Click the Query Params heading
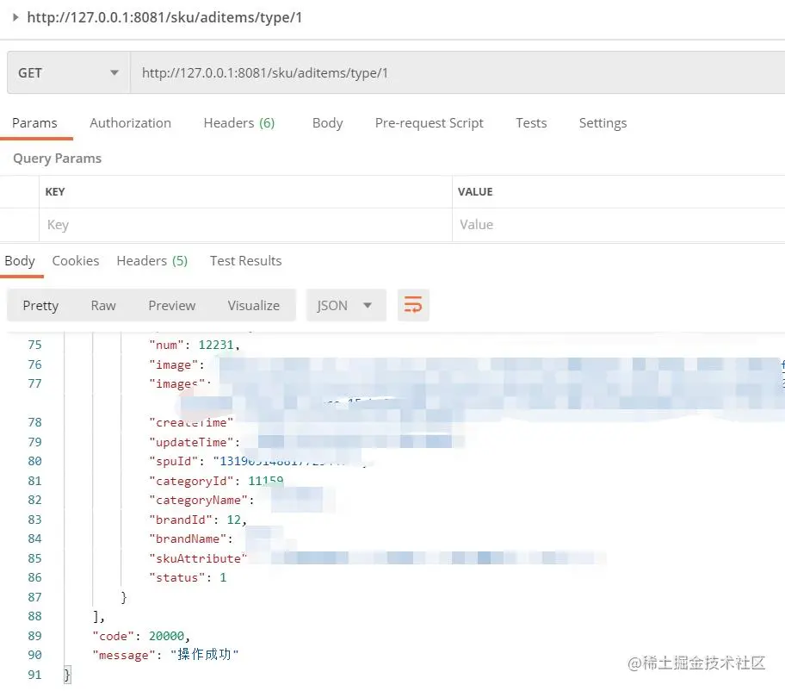Viewport: 785px width, 691px height. pos(57,159)
